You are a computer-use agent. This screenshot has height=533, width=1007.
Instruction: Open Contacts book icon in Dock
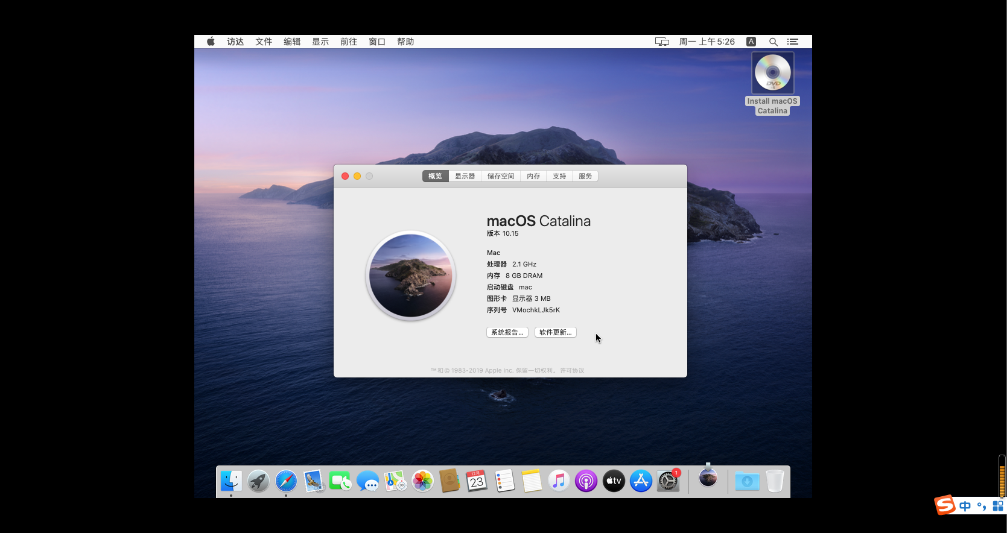coord(449,481)
